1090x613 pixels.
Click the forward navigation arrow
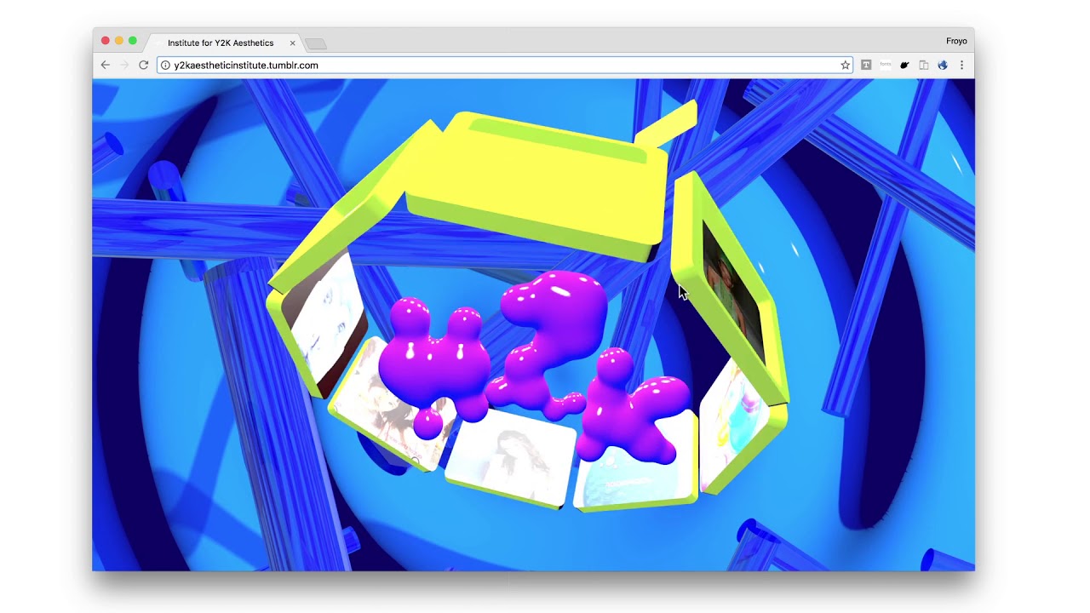tap(124, 65)
